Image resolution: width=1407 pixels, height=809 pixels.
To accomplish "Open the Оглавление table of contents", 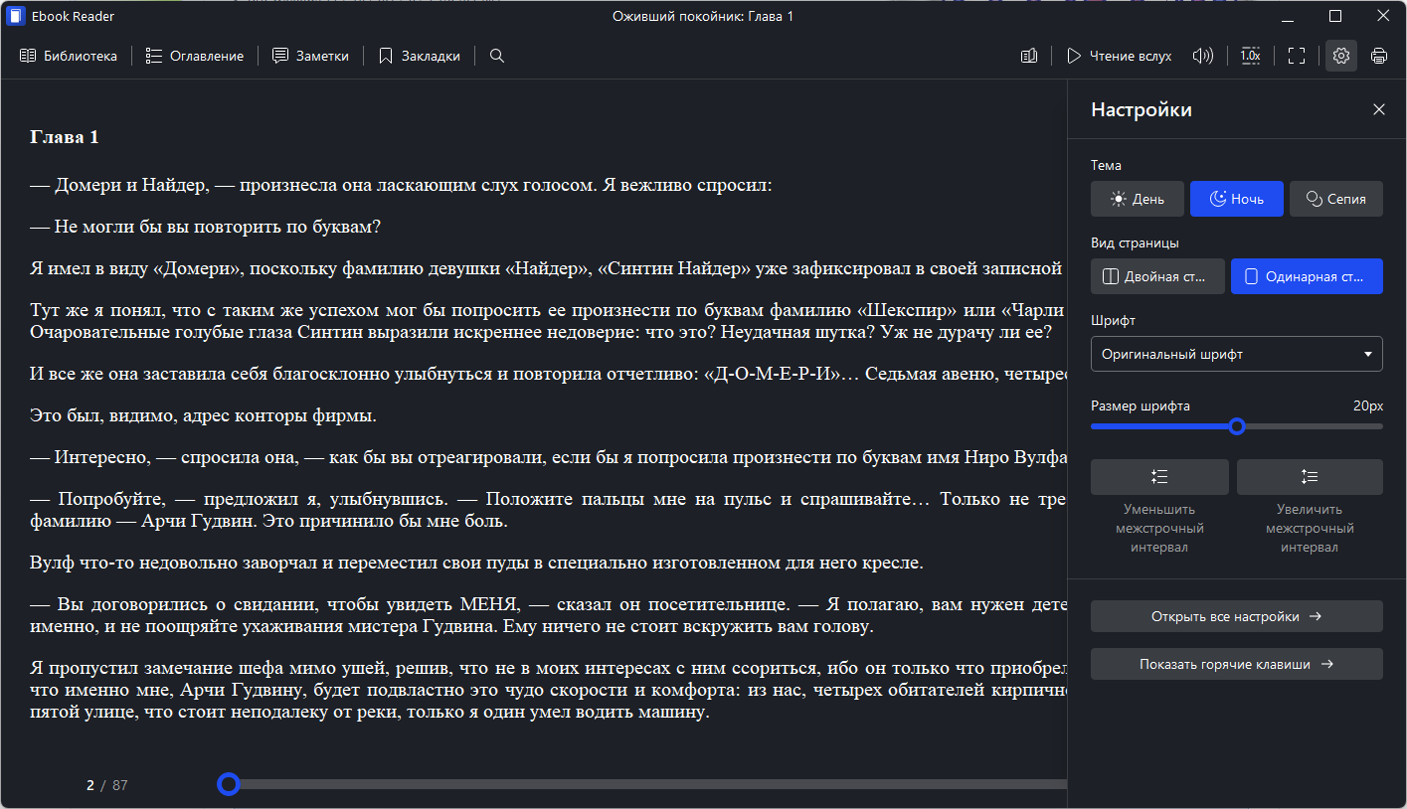I will tap(195, 56).
